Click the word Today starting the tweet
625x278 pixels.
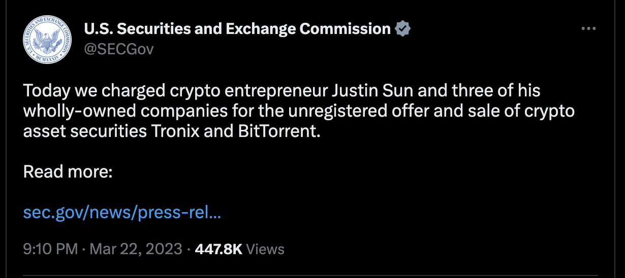tap(46, 91)
